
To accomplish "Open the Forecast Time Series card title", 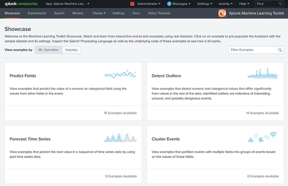I will click(x=30, y=139).
